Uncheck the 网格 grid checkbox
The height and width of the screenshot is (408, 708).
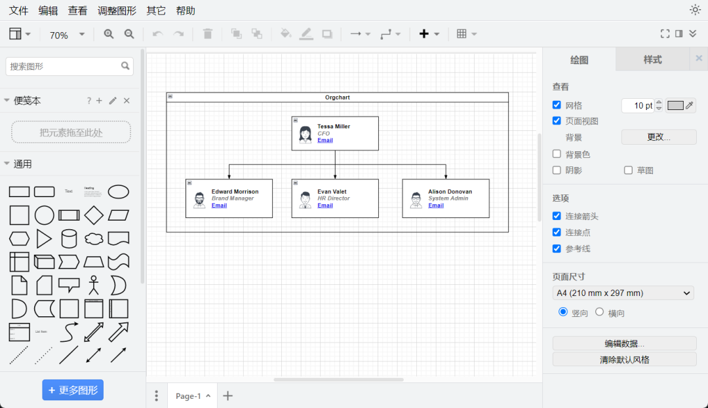coord(557,105)
